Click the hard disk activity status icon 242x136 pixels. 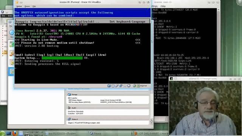(x=109, y=86)
